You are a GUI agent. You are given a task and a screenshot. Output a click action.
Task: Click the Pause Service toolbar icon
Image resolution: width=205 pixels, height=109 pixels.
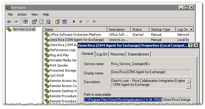click(88, 22)
